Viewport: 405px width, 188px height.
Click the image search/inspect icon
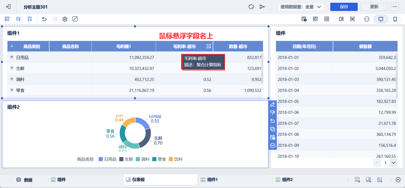coord(315,19)
